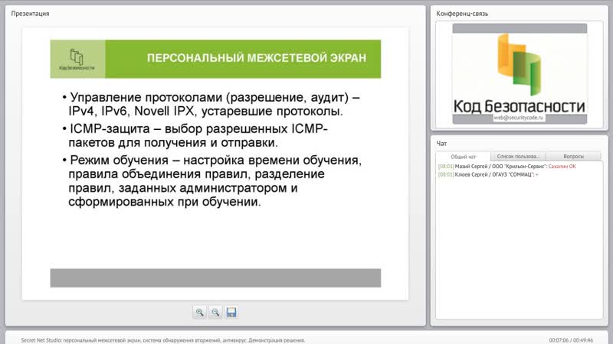Zoom in on the presentation slide
613x344 pixels.
tap(200, 312)
